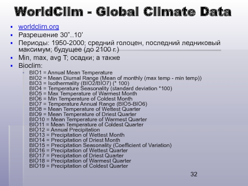Click 'BIO4 = Temperature Seasonality' line
248x186 pixels.
pos(100,88)
